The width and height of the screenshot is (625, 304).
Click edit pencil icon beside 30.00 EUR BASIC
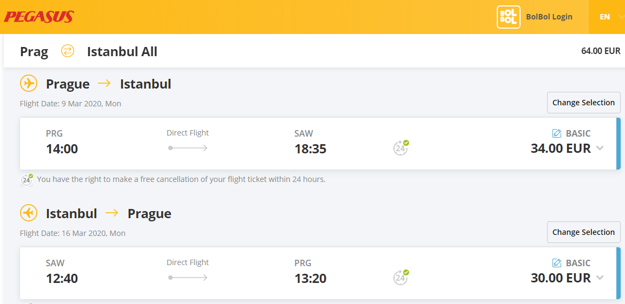(557, 263)
